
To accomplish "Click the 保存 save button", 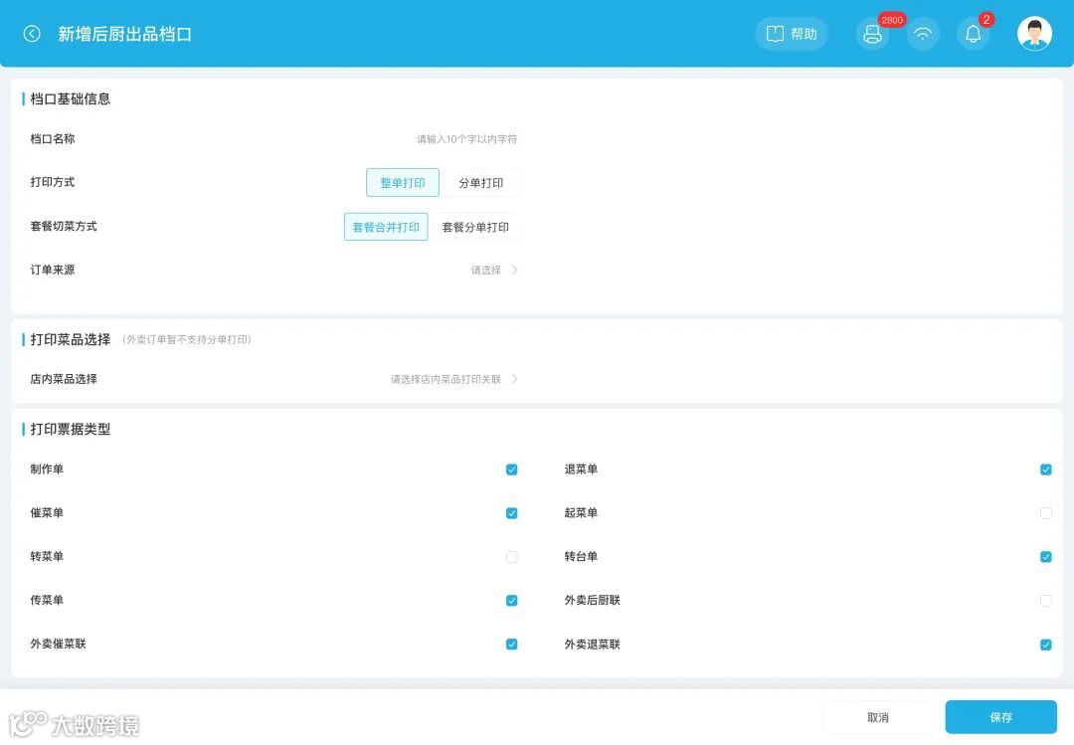I will click(x=1001, y=717).
